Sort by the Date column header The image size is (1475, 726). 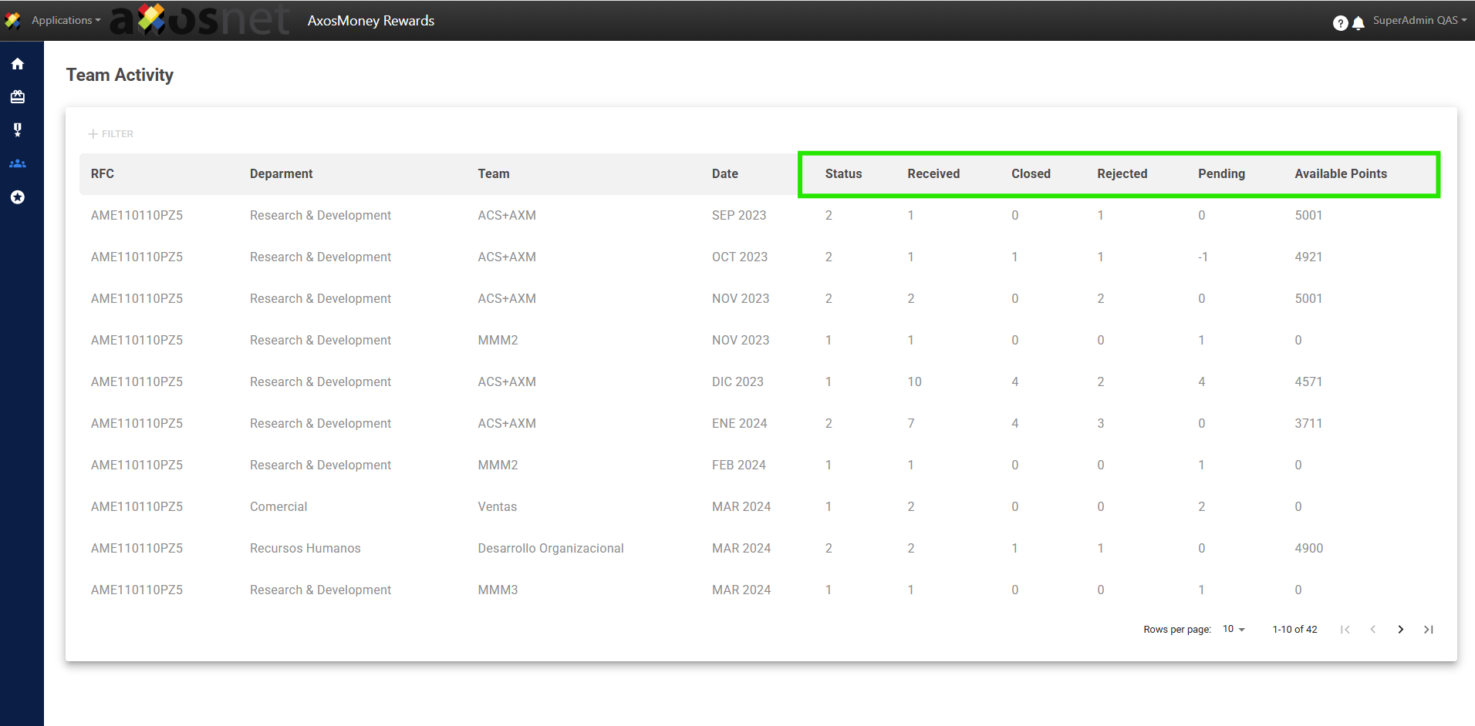coord(724,174)
